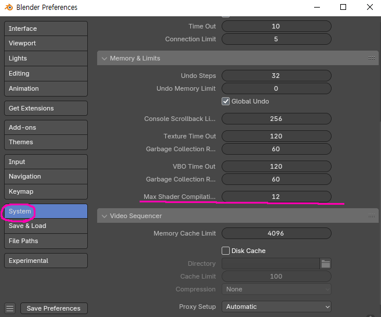
Task: Click the VBO Time Out field
Action: coord(276,166)
